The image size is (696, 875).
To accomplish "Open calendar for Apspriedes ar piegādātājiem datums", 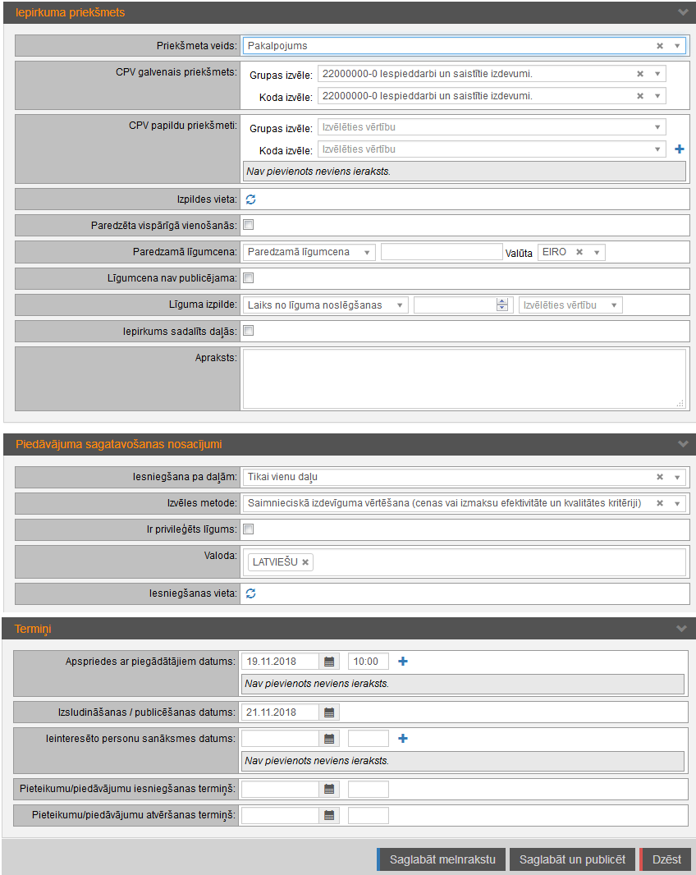I will coord(329,661).
